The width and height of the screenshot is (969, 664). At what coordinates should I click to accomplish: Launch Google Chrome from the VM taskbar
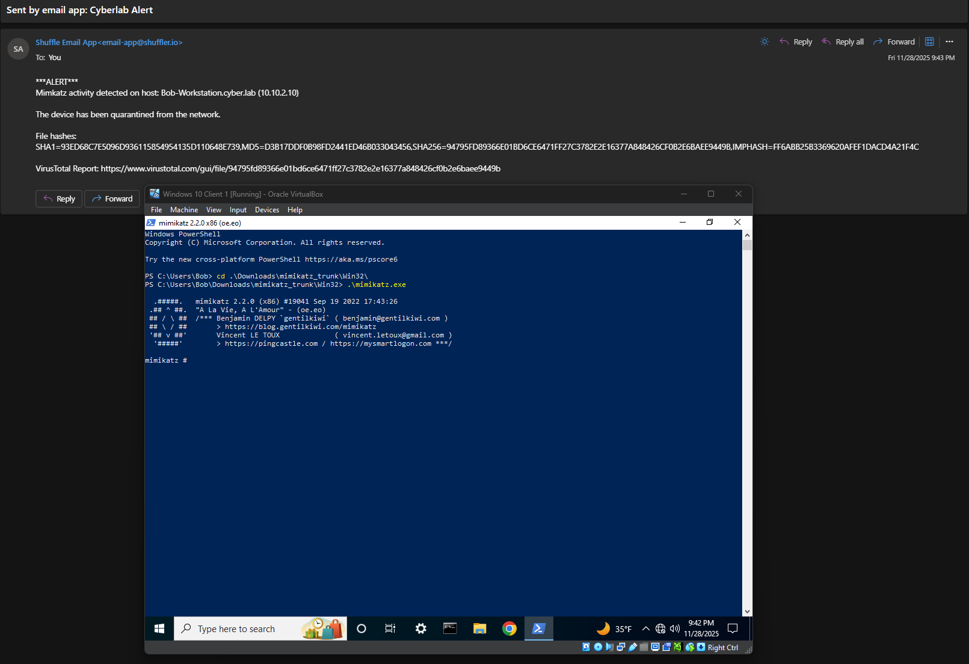coord(509,629)
